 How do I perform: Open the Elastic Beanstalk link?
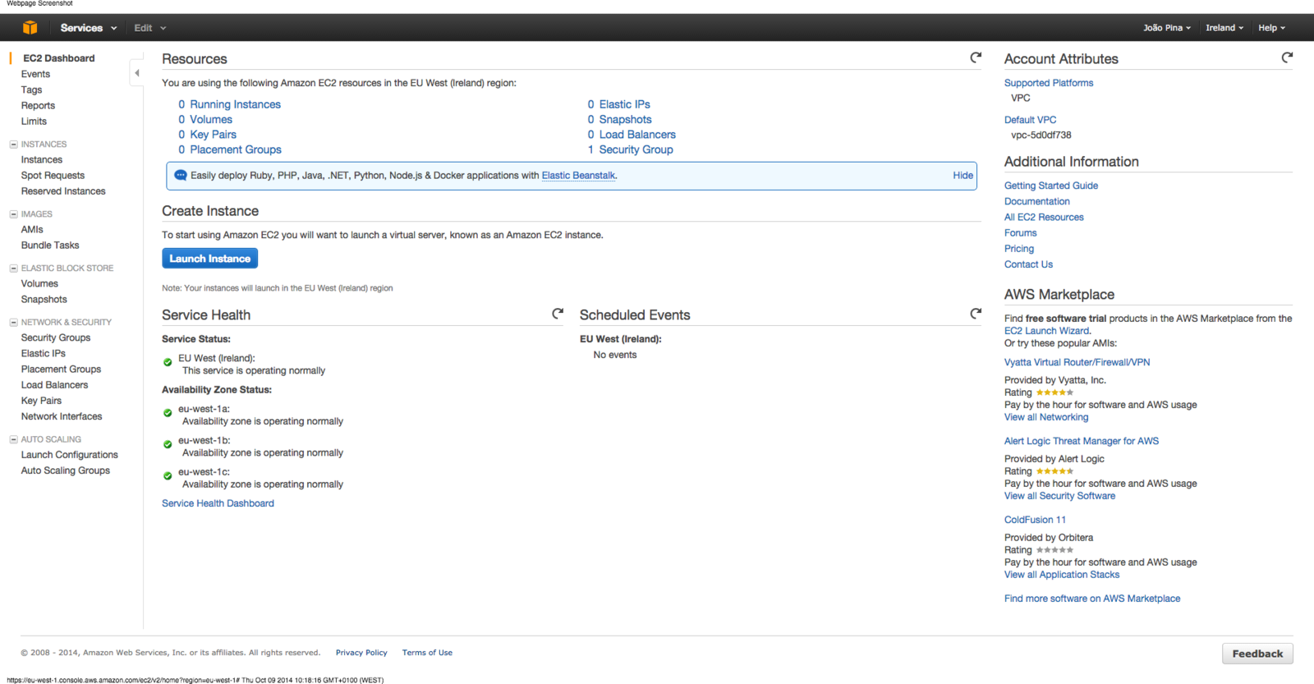(x=578, y=176)
